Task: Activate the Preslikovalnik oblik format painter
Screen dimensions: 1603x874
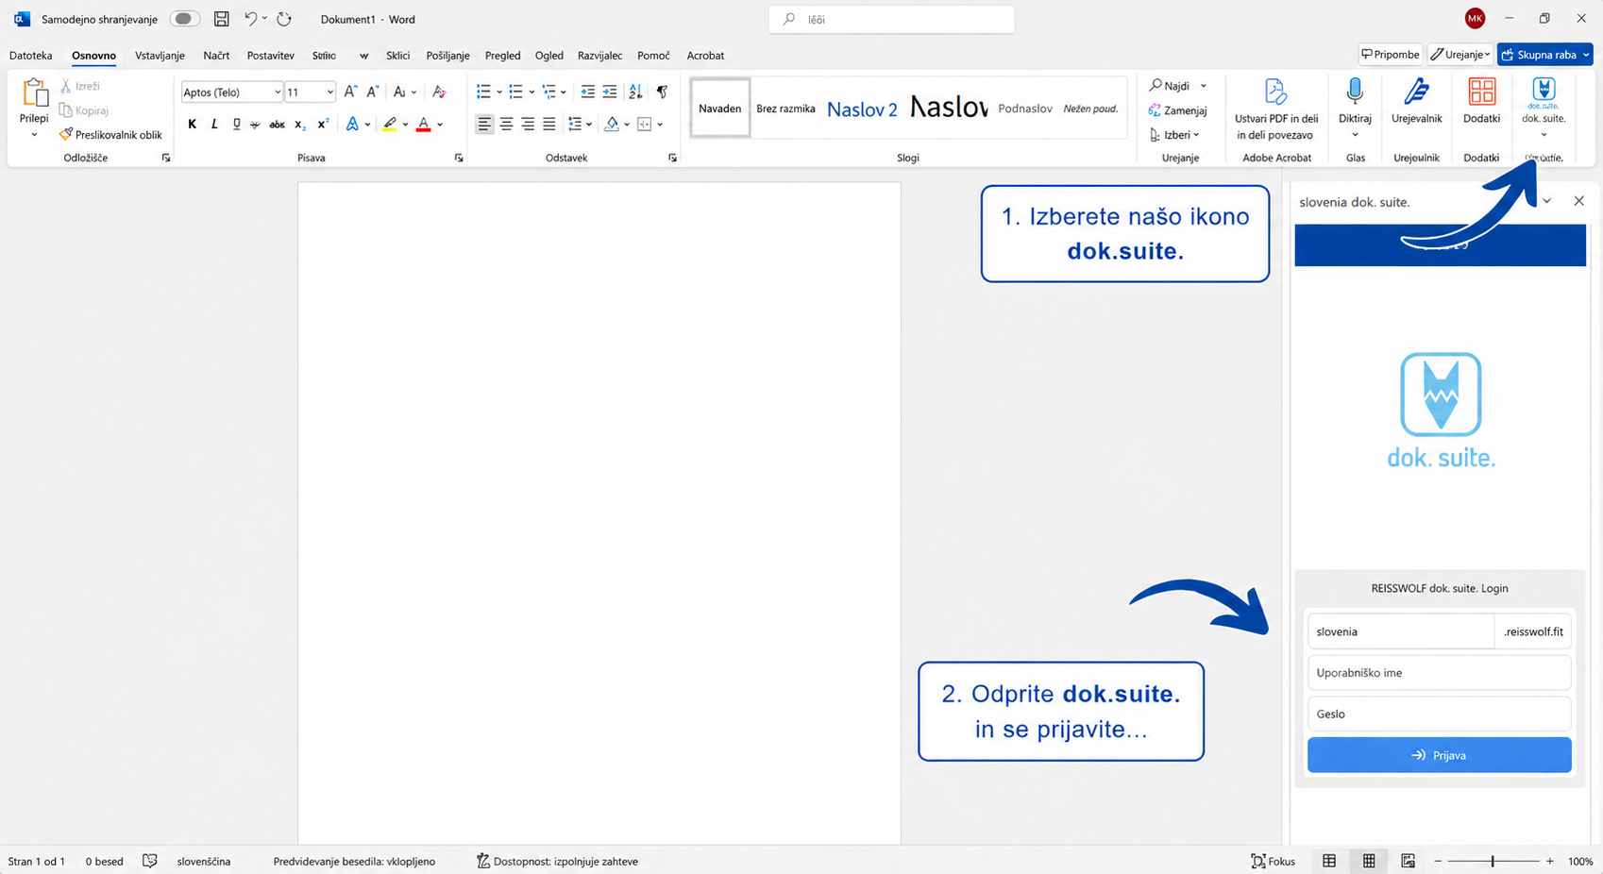Action: [x=110, y=135]
